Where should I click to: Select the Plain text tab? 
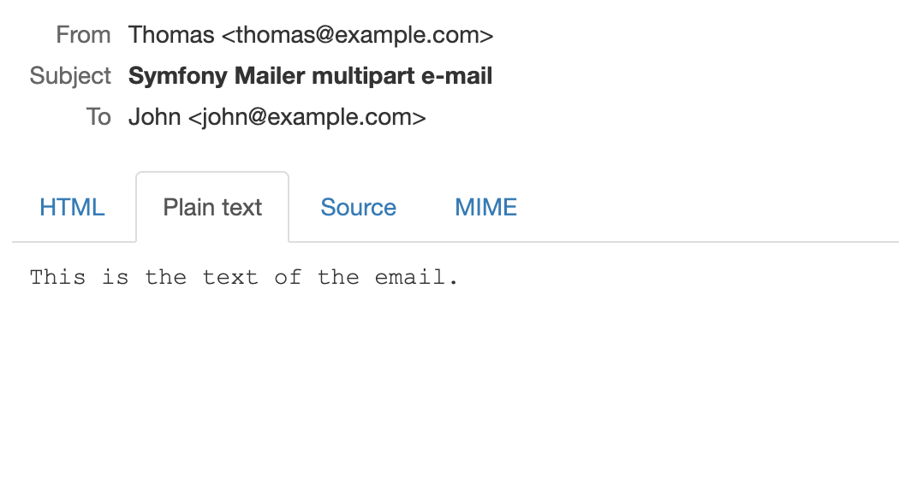212,207
